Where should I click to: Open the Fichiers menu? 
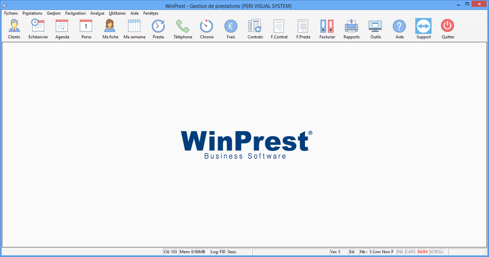pyautogui.click(x=11, y=13)
